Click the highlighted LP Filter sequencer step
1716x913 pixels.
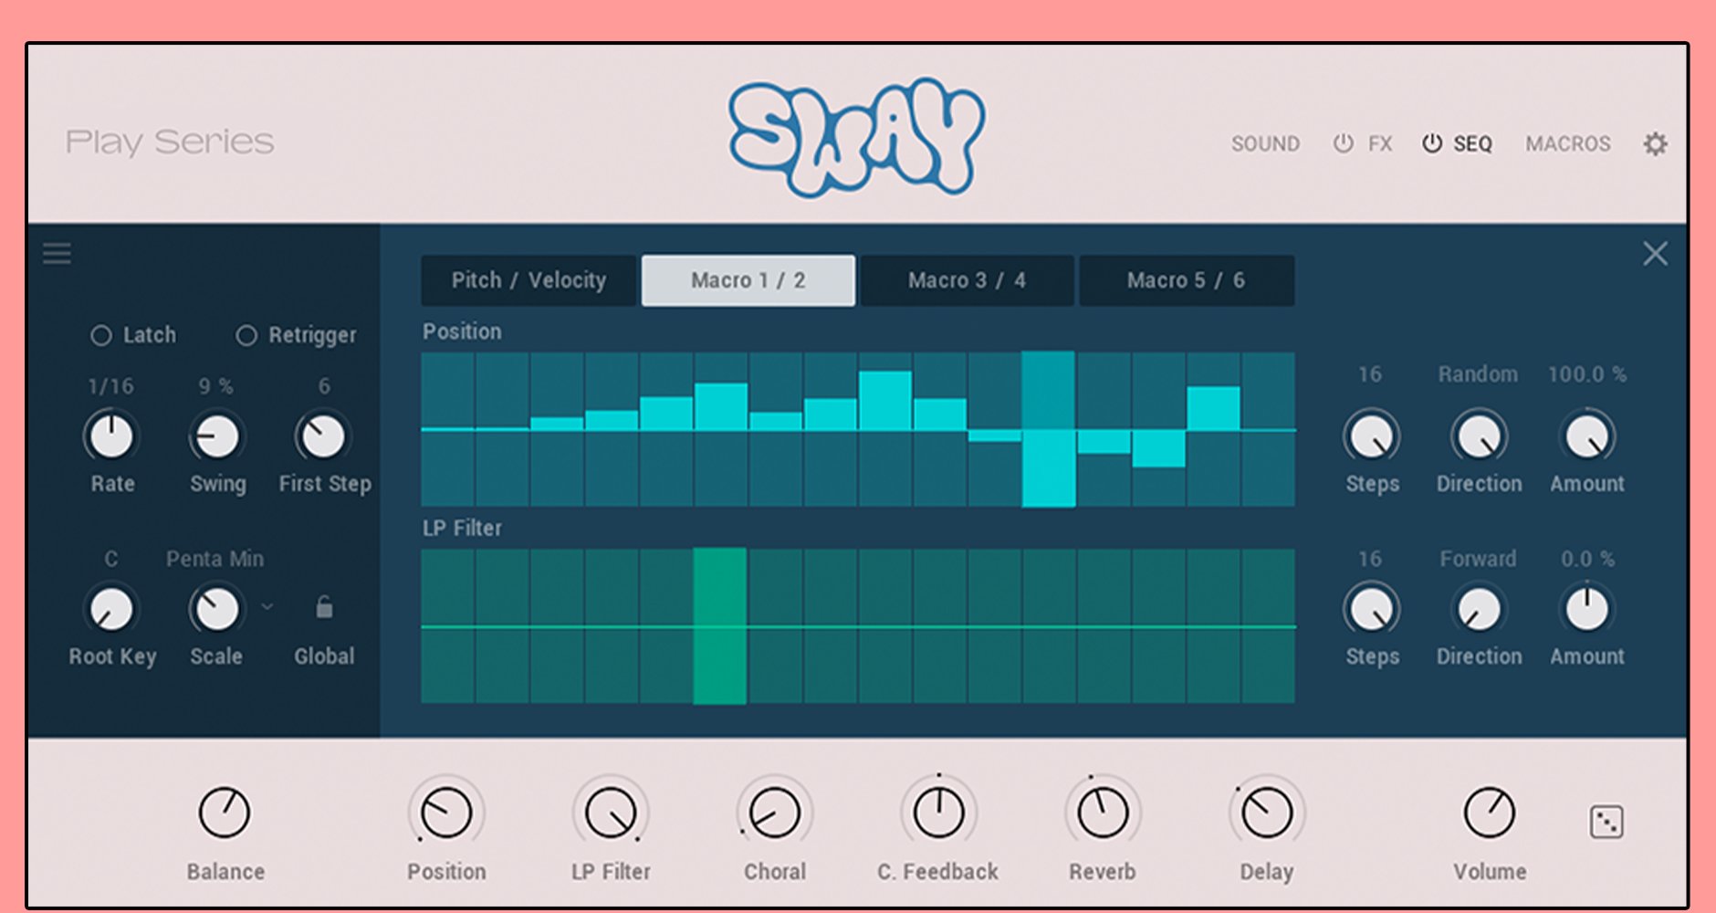pyautogui.click(x=720, y=626)
